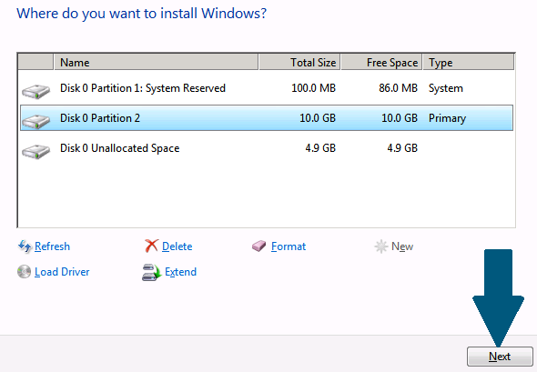Click the drive icon for System Reserved partition
Image resolution: width=537 pixels, height=372 pixels.
click(35, 91)
